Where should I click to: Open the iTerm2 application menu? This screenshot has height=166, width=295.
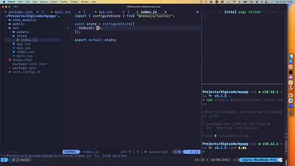12,2
